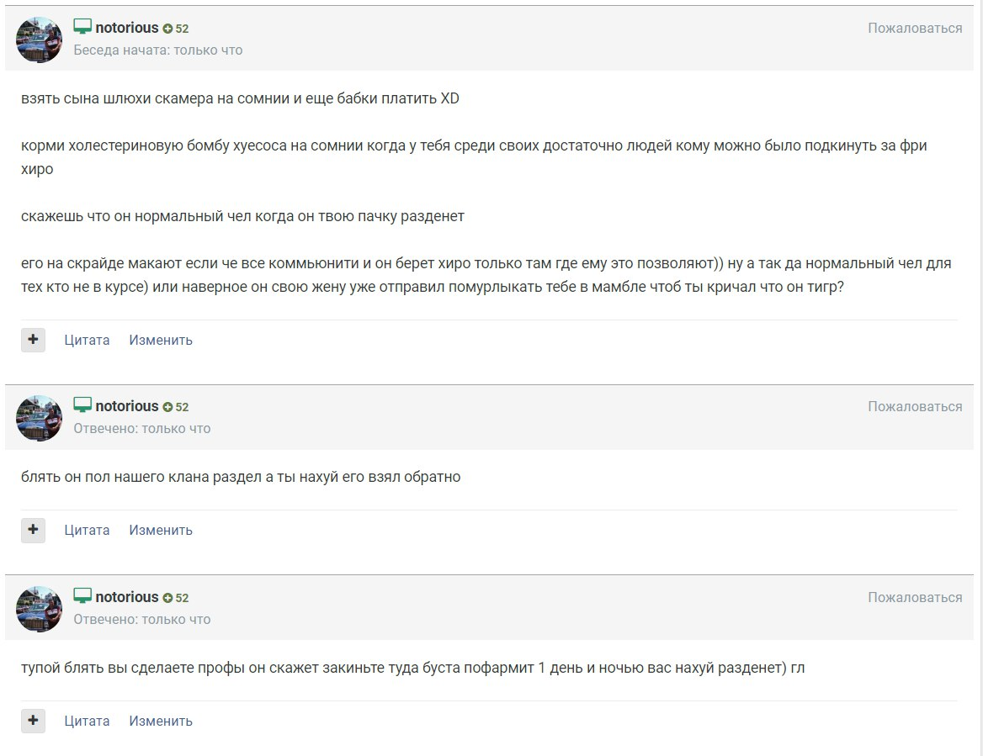
Task: Edit the first post with "Изменить"
Action: pos(161,340)
